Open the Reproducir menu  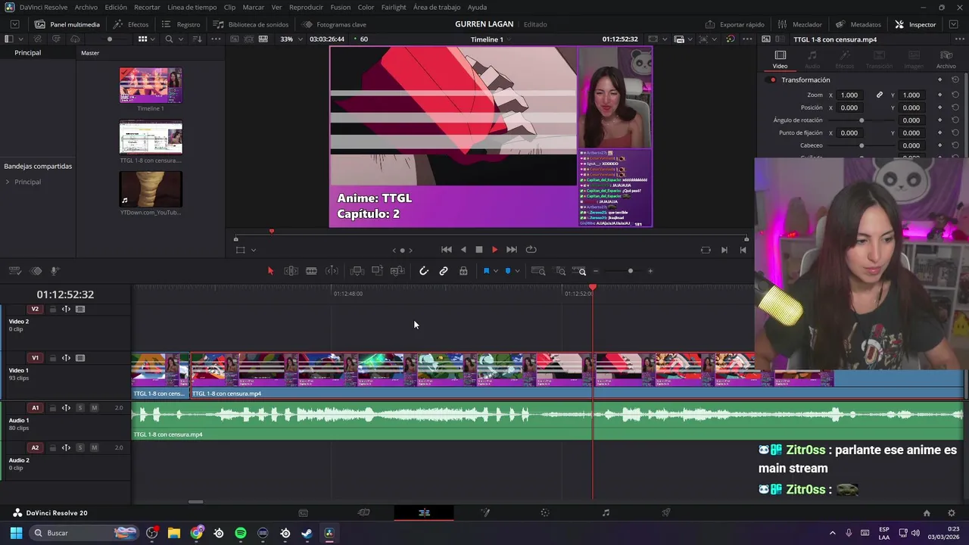point(306,7)
